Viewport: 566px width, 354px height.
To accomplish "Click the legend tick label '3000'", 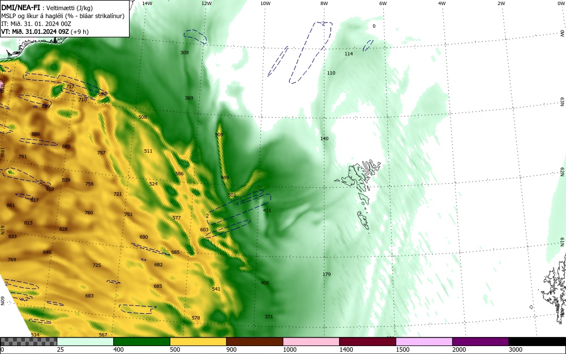I will pyautogui.click(x=516, y=349).
